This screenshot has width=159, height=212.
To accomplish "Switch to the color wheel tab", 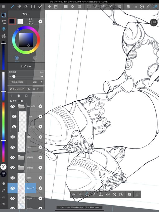I will (17, 59).
